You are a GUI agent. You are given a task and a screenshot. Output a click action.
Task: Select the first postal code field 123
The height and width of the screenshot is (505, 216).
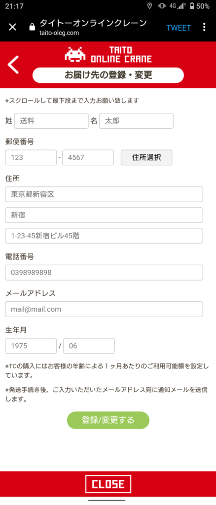pos(31,157)
